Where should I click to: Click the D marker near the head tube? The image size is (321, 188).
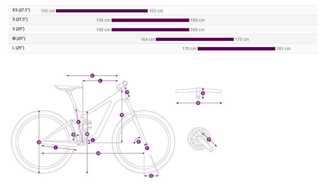pyautogui.click(x=127, y=92)
